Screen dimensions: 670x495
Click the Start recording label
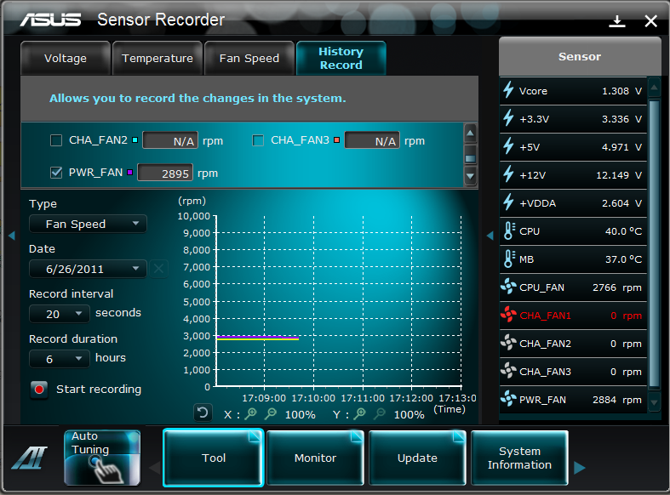99,390
